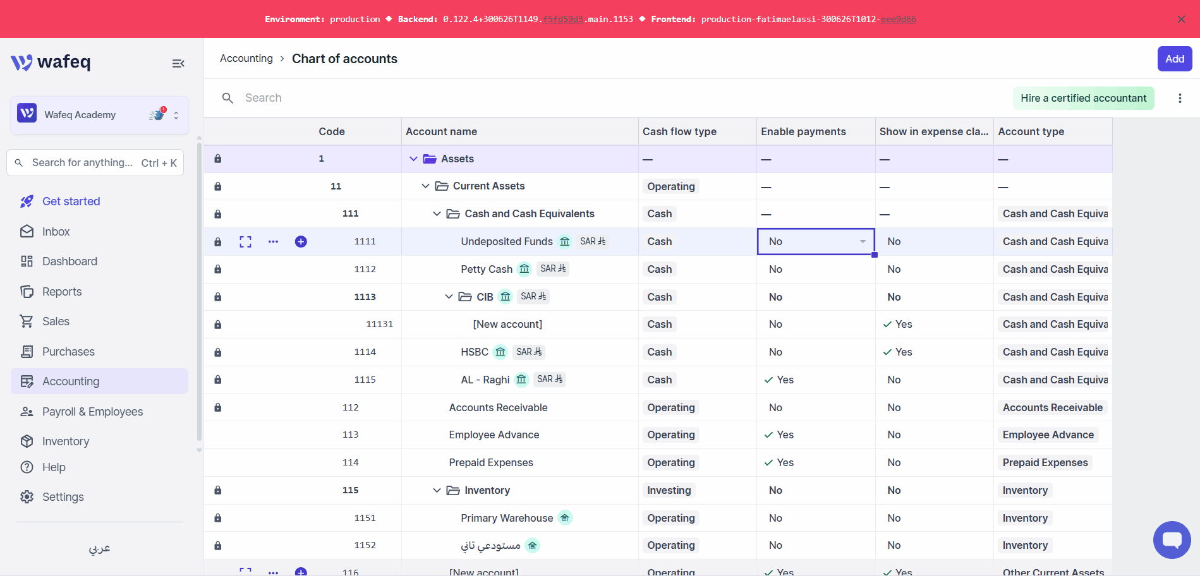Screen dimensions: 1200x576
Task: Click the warehouse icon beside Primary Warehouse
Action: pyautogui.click(x=565, y=518)
